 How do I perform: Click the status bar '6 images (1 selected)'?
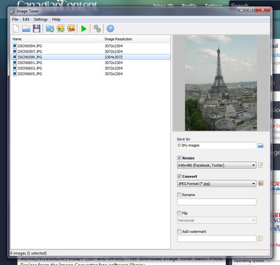pos(29,253)
